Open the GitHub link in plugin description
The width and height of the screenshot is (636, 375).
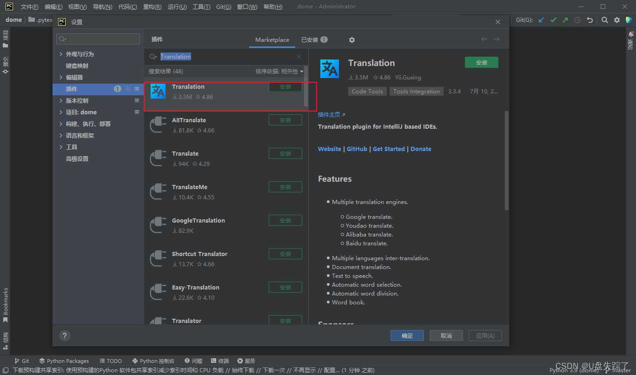coord(357,149)
